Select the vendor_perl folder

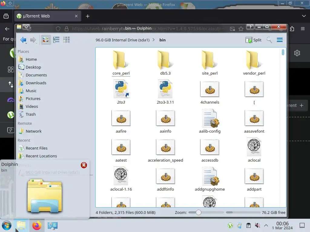coord(254,63)
